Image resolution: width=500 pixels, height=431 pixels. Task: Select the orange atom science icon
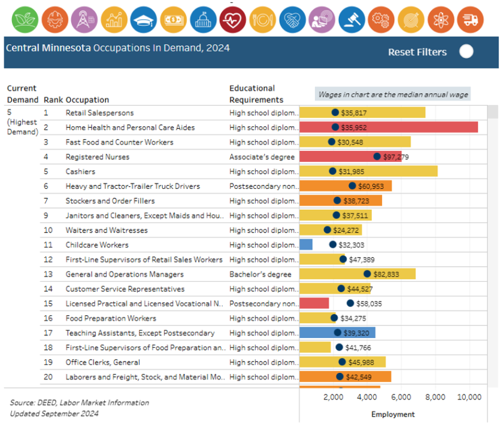point(441,20)
